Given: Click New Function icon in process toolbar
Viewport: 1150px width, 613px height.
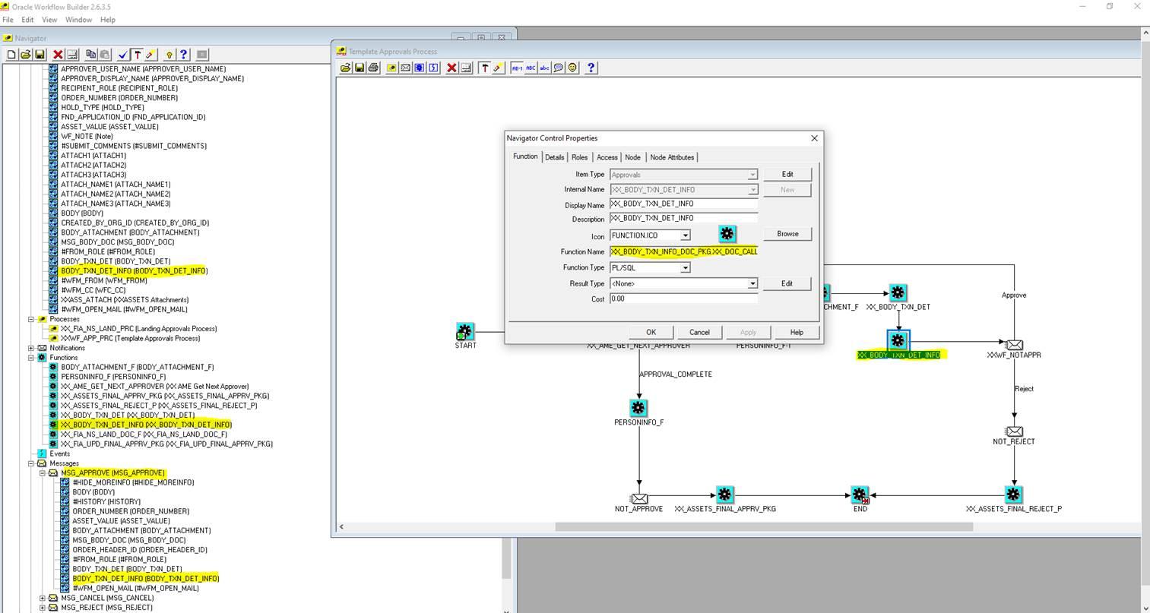Looking at the screenshot, I should coord(419,68).
